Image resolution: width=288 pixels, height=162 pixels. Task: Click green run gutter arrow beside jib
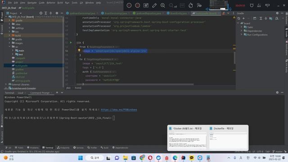tap(71, 43)
